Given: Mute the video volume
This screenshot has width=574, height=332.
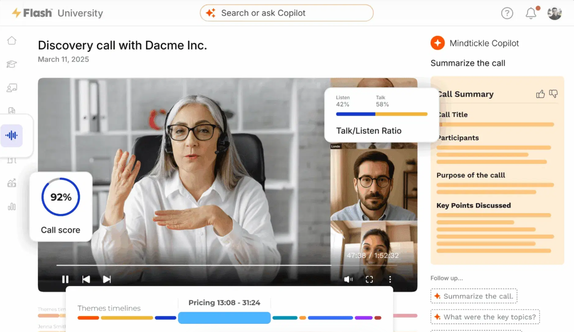Looking at the screenshot, I should tap(348, 279).
